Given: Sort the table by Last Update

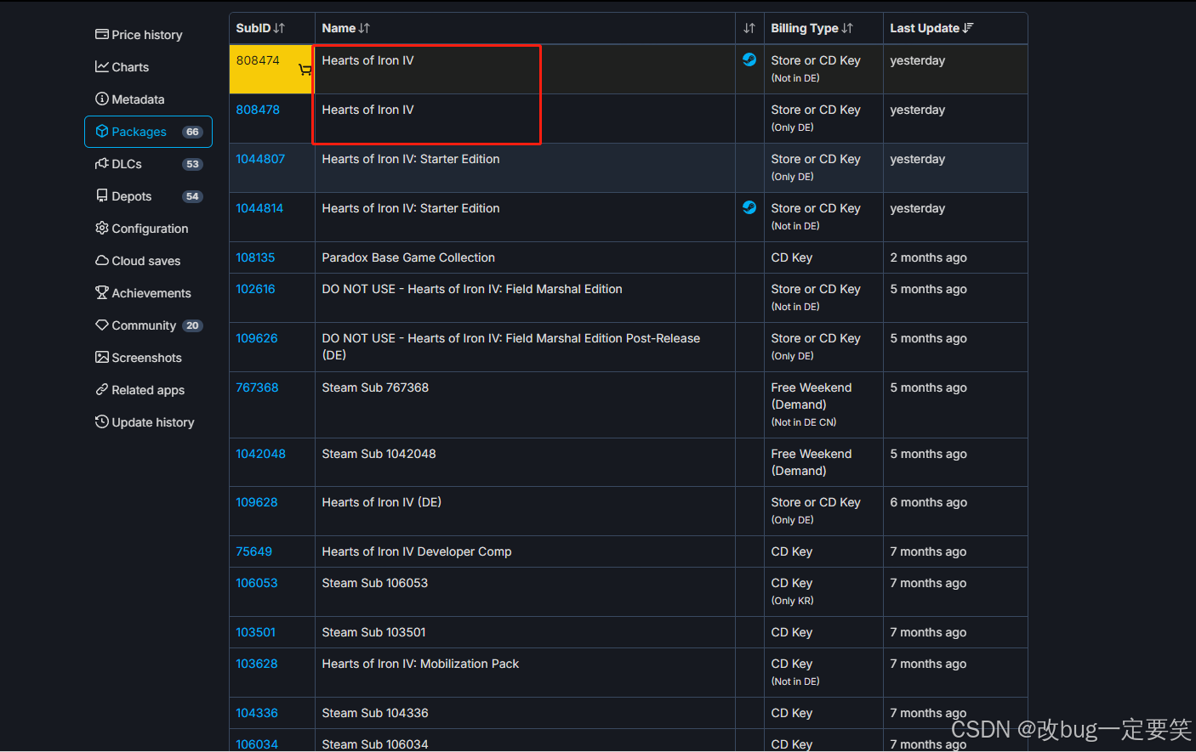Looking at the screenshot, I should click(x=931, y=28).
